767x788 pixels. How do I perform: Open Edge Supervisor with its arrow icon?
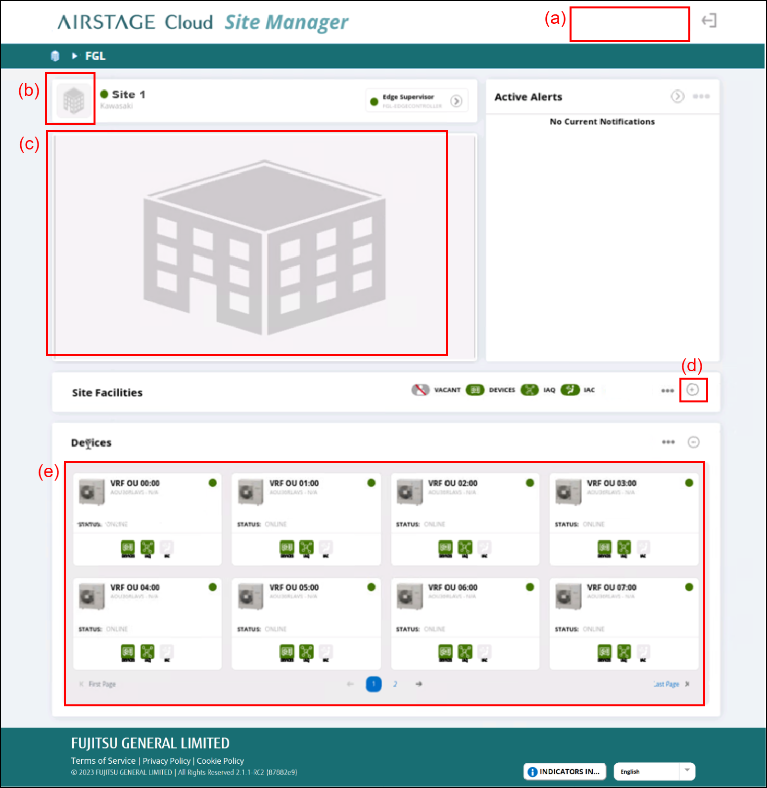pyautogui.click(x=456, y=101)
